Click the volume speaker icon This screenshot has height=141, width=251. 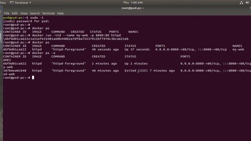tap(247, 3)
